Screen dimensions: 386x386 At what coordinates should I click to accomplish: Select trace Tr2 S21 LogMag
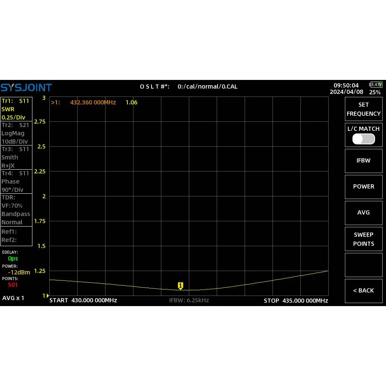coord(16,133)
